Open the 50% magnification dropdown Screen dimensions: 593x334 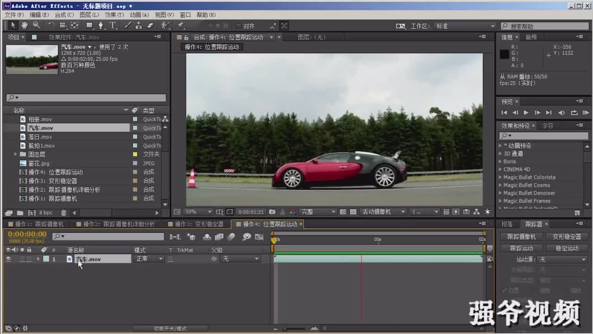199,212
